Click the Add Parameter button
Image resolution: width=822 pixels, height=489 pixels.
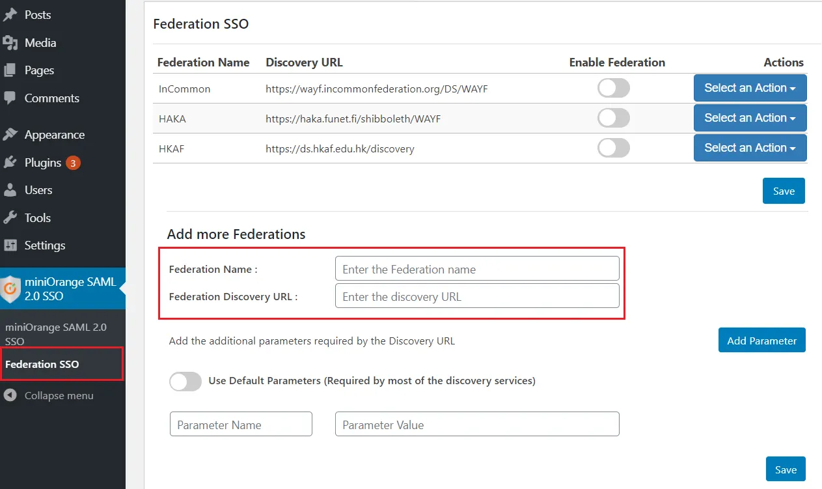coord(762,340)
